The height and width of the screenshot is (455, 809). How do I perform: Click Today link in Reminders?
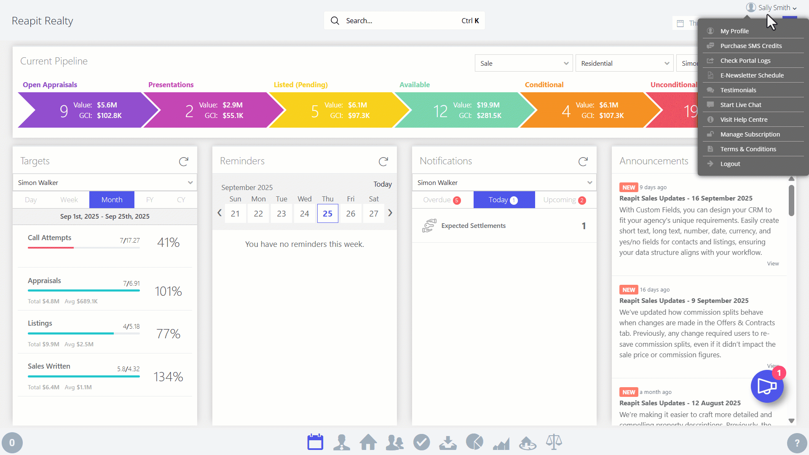[x=383, y=184]
